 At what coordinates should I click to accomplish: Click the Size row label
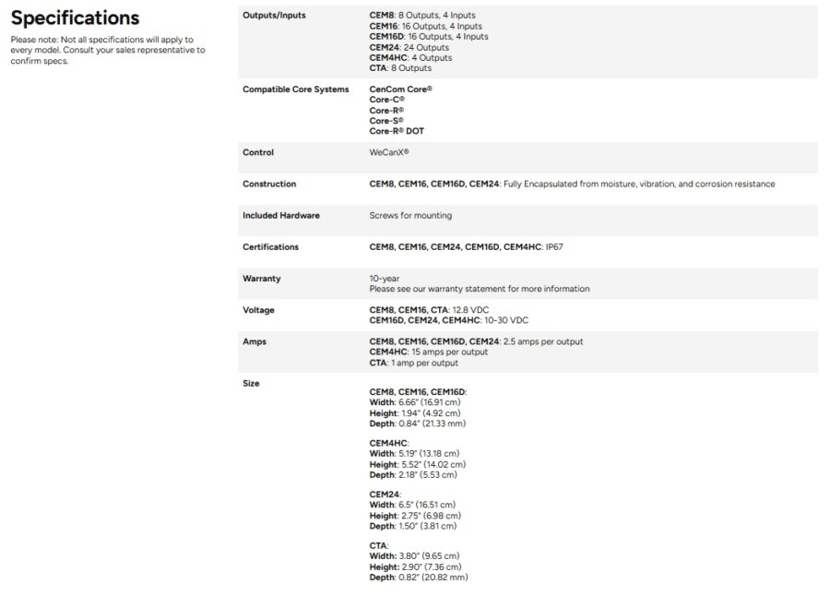(251, 383)
